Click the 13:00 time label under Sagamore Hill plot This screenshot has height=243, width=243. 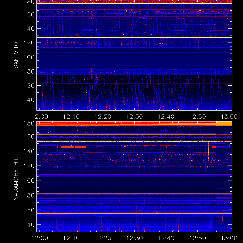click(x=229, y=238)
